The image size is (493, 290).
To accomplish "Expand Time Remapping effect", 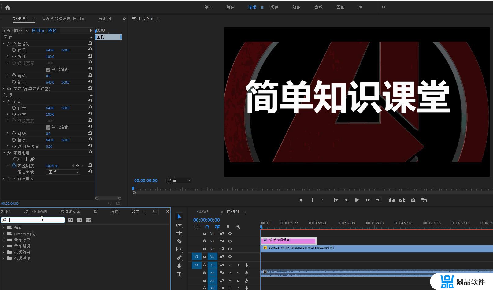I will point(4,179).
